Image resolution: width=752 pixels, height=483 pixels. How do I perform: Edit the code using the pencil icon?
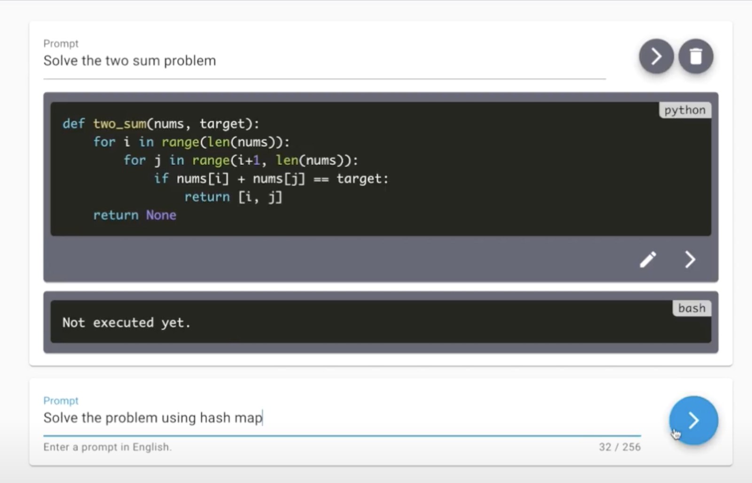click(648, 259)
